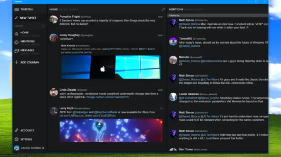Click Ginny Caughey username

point(70,35)
